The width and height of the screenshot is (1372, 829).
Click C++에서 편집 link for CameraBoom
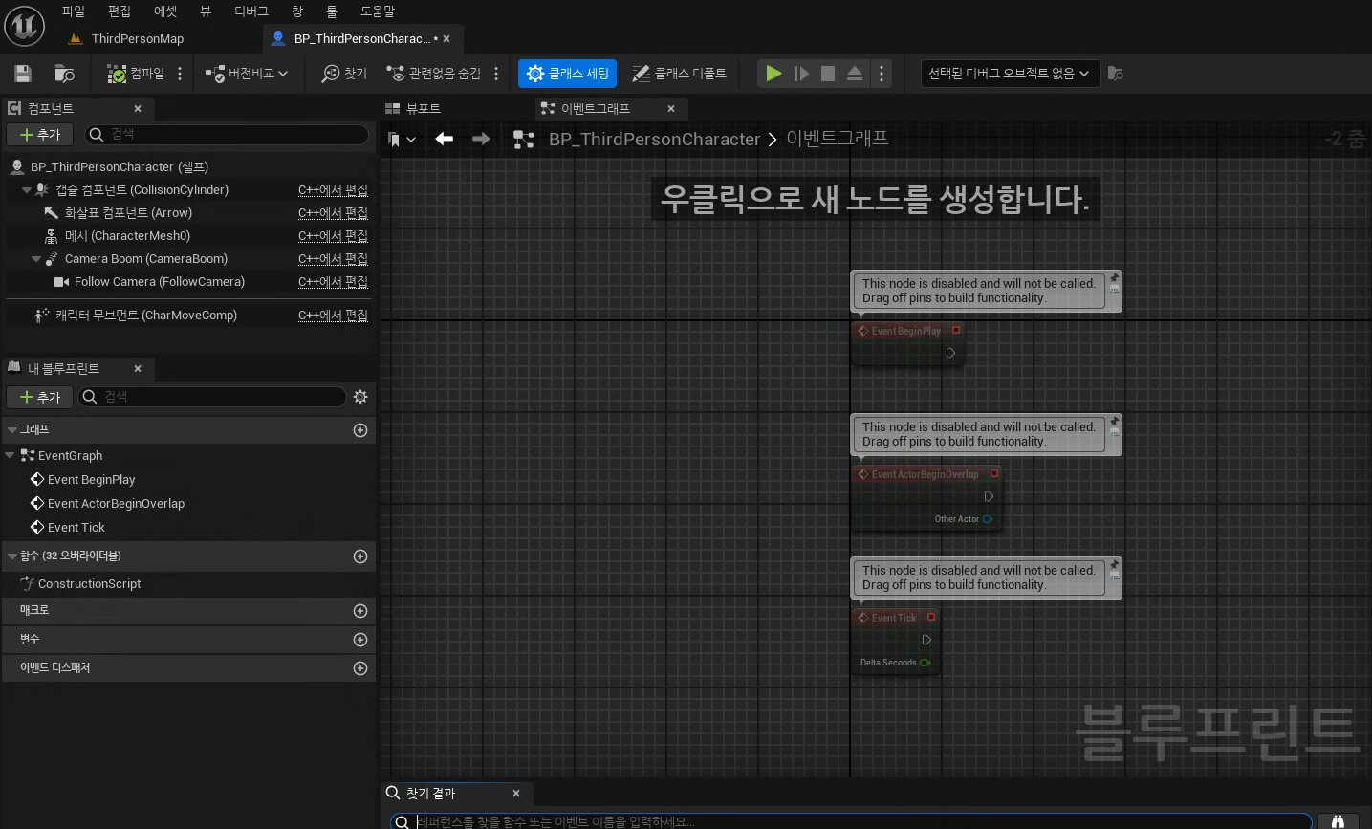(333, 259)
